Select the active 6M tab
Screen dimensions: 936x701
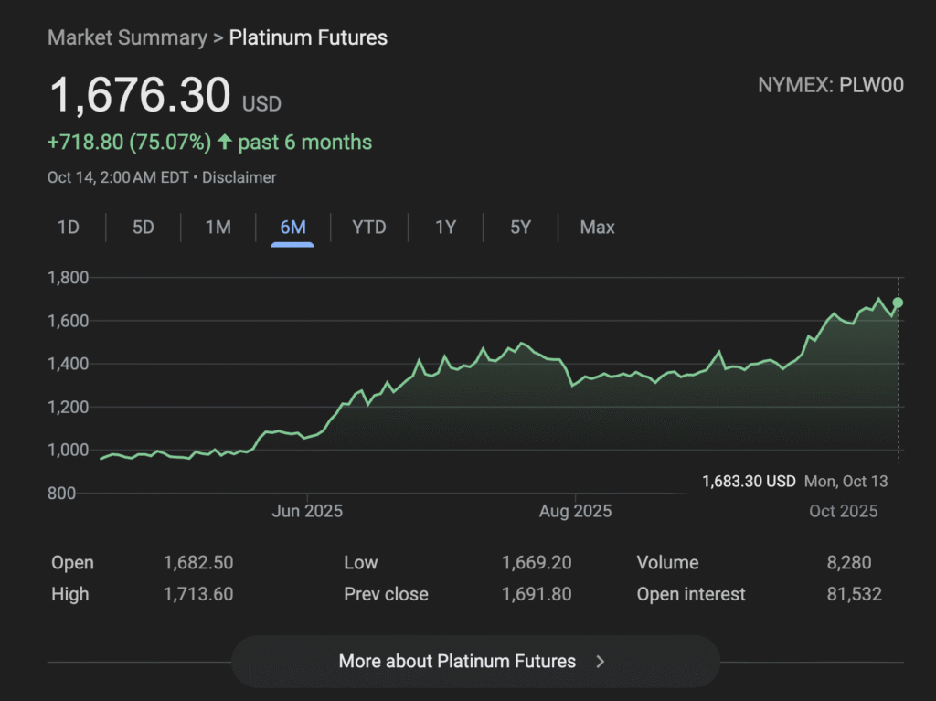(292, 227)
